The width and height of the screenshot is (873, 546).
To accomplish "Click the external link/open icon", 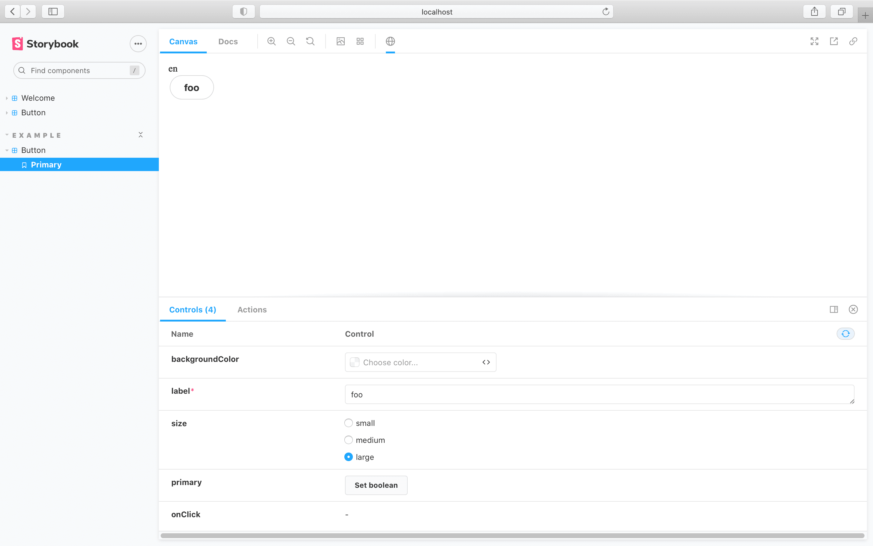I will pos(833,42).
